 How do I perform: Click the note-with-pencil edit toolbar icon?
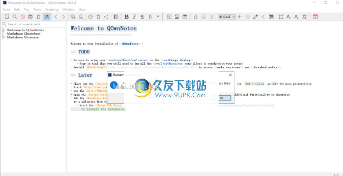31,17
